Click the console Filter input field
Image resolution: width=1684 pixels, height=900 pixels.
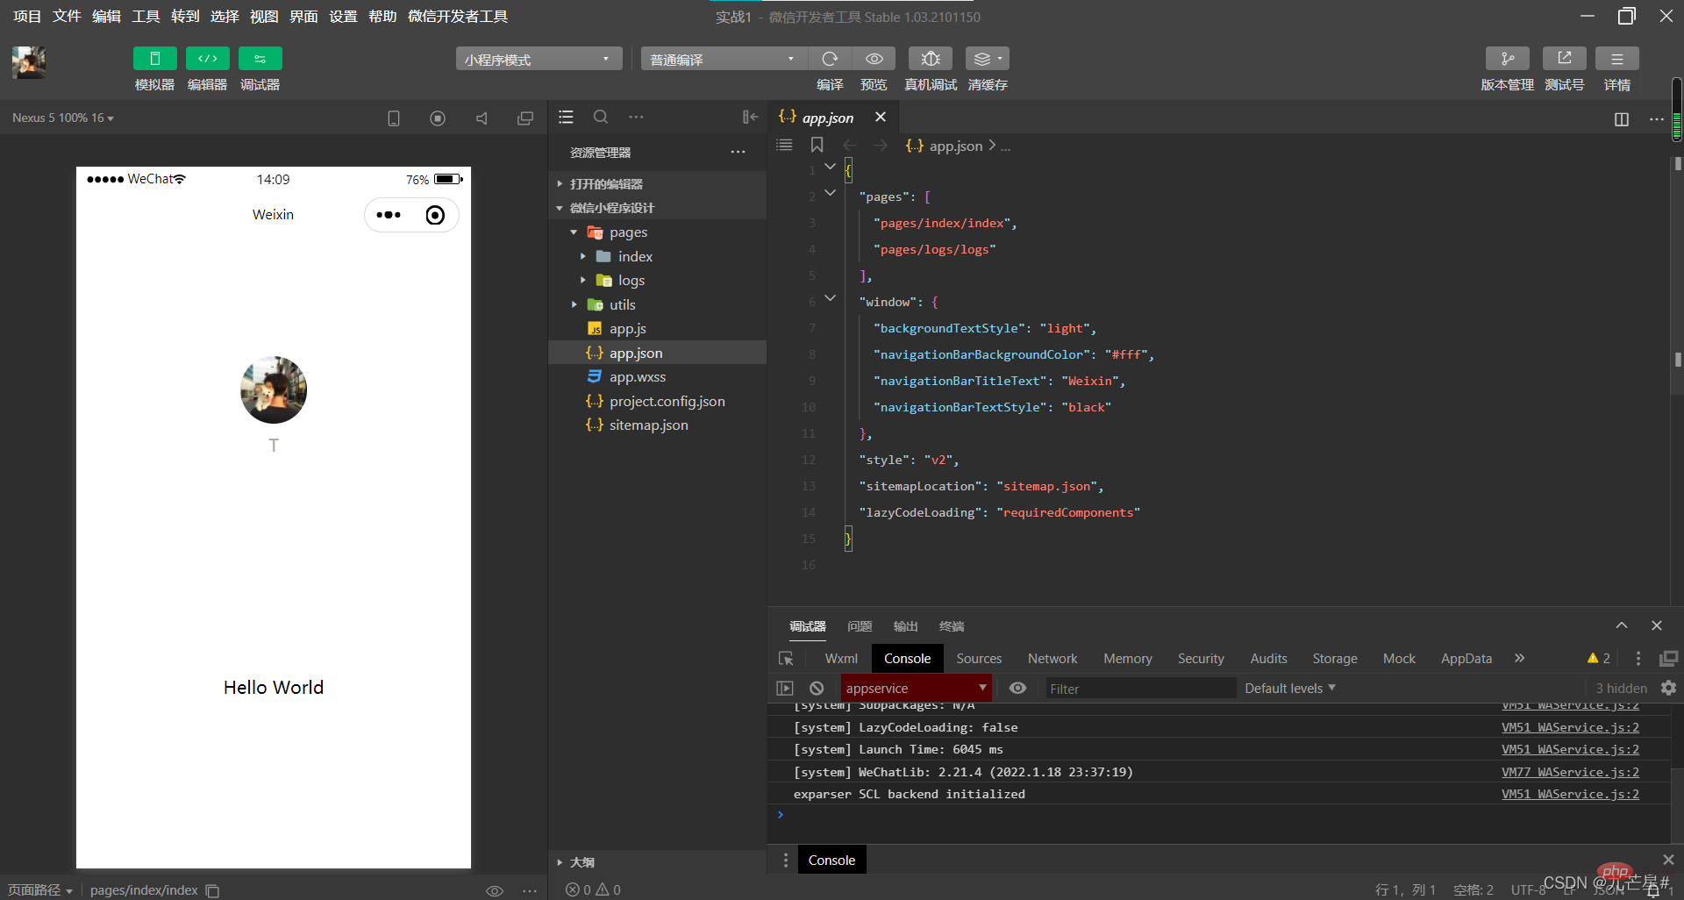(x=1138, y=689)
